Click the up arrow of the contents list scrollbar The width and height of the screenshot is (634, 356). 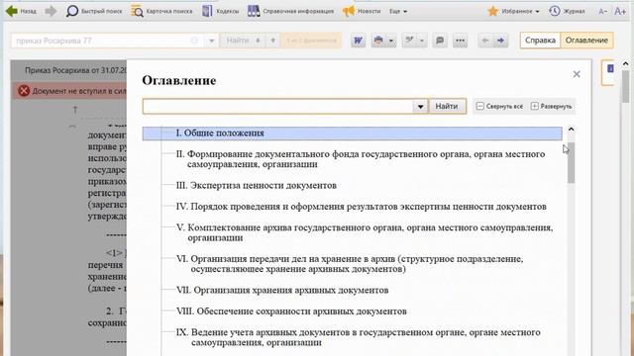[571, 130]
